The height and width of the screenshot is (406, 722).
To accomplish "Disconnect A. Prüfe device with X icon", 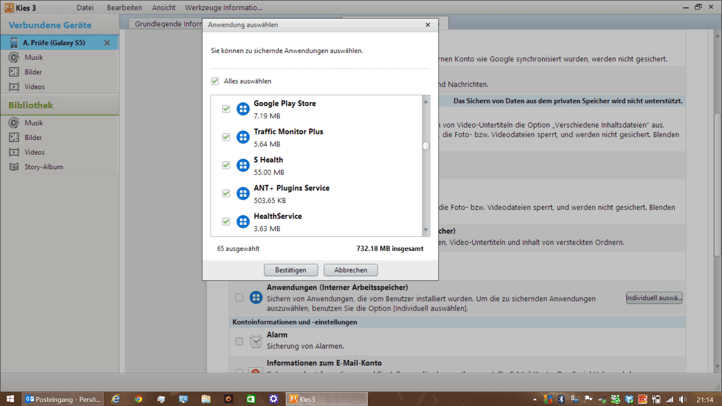I will (107, 43).
